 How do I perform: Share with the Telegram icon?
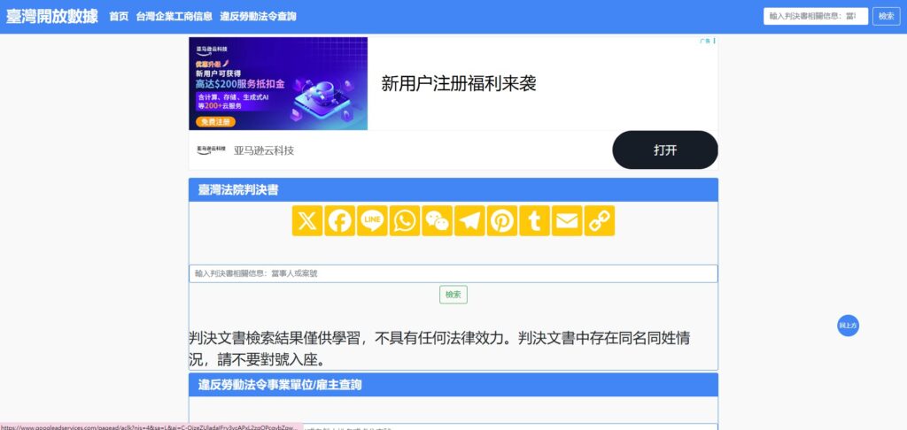click(x=469, y=221)
